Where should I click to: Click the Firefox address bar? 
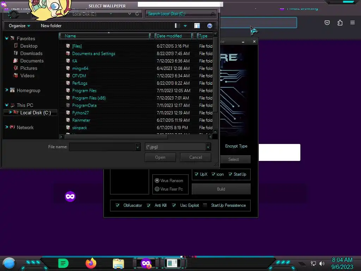point(258,23)
